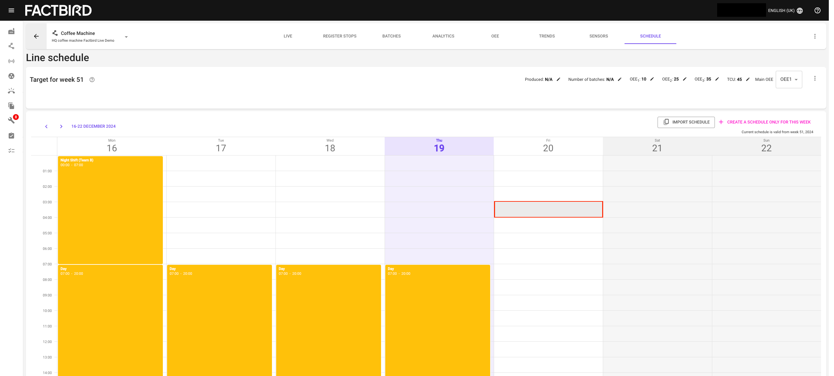Viewport: 834px width, 376px height.
Task: Edit the Produced target value
Action: tap(558, 79)
